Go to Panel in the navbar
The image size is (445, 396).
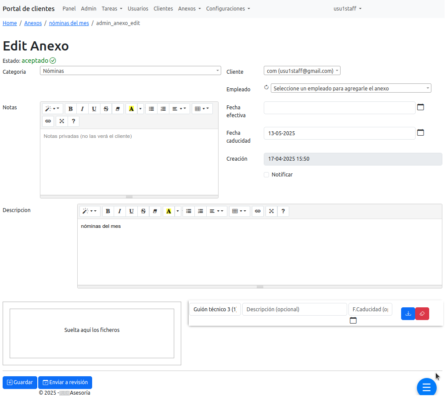point(69,8)
